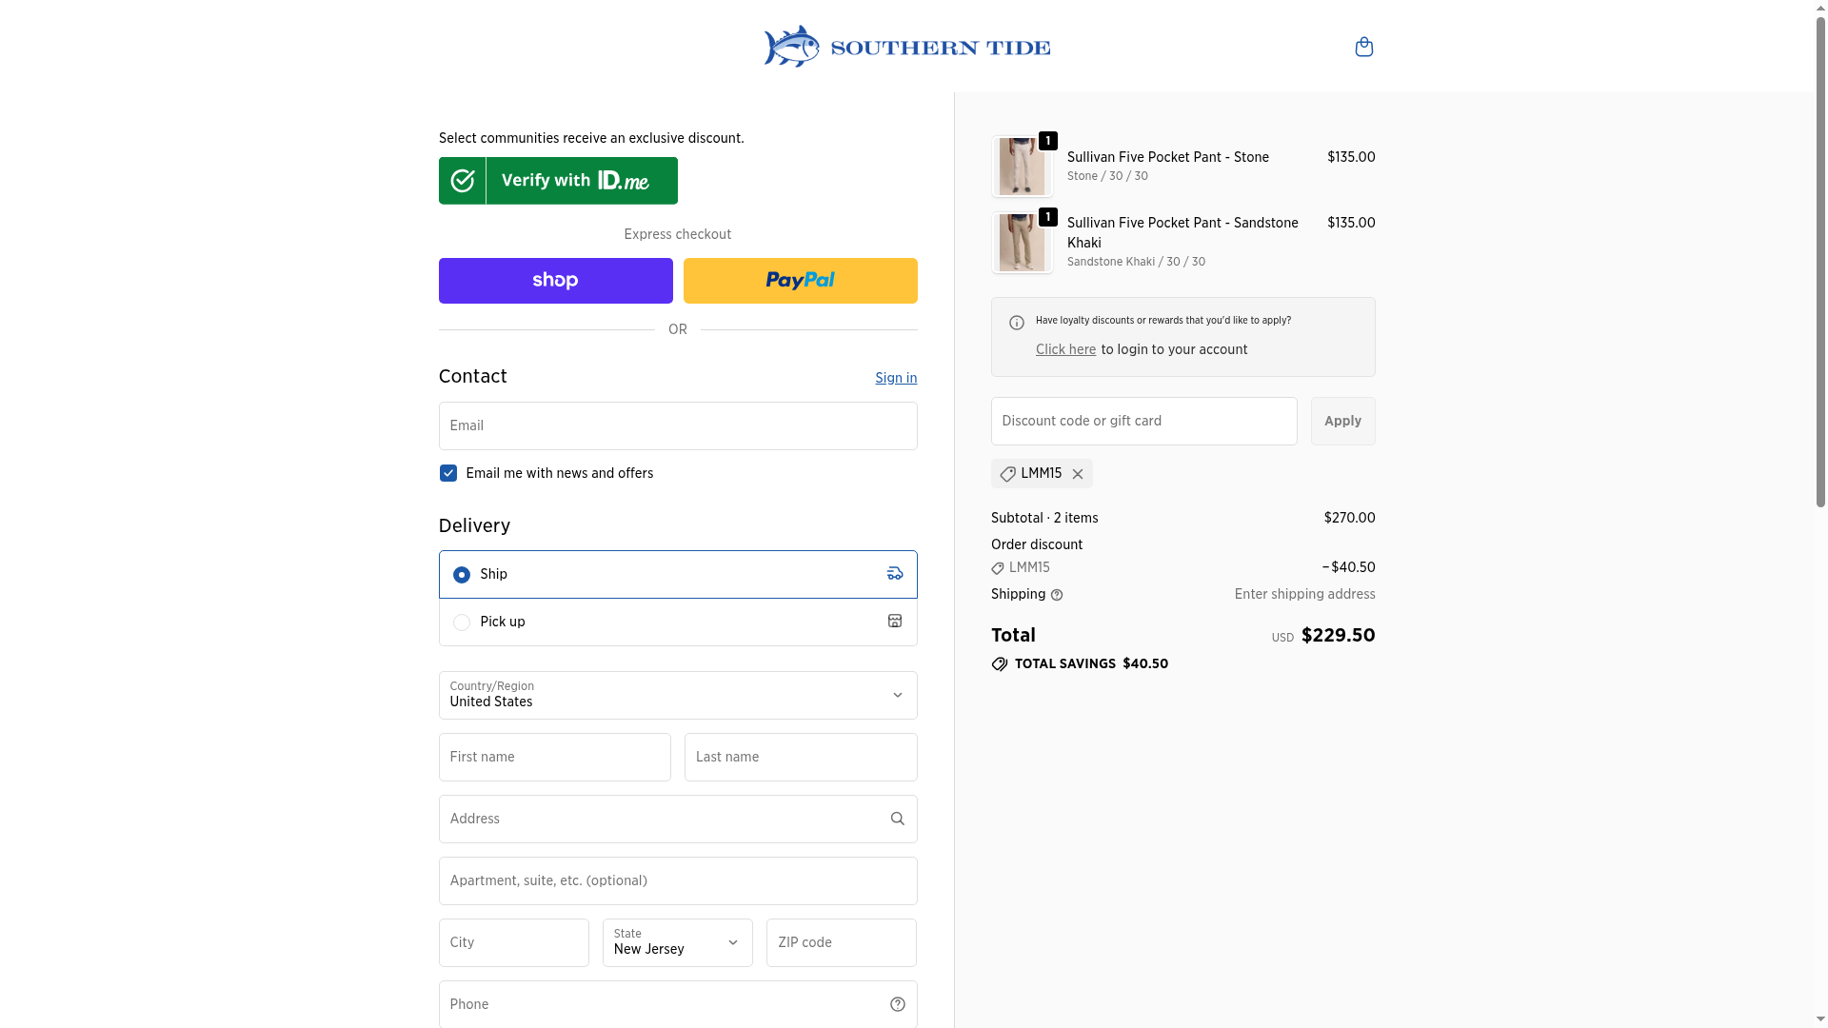Click the Southern Tide fish logo

(791, 47)
